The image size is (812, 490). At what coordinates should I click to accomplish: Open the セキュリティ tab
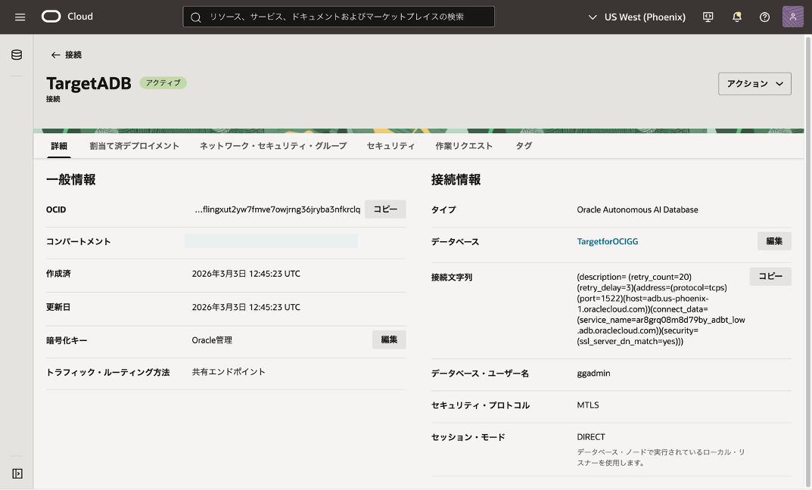(x=390, y=146)
